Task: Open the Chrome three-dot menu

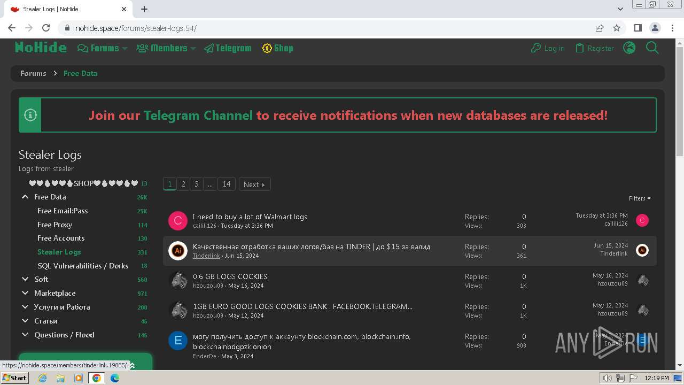Action: [672, 28]
